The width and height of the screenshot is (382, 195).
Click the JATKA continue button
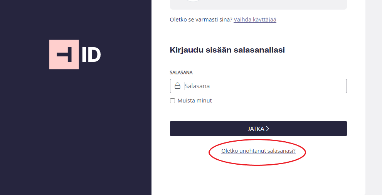pos(258,129)
